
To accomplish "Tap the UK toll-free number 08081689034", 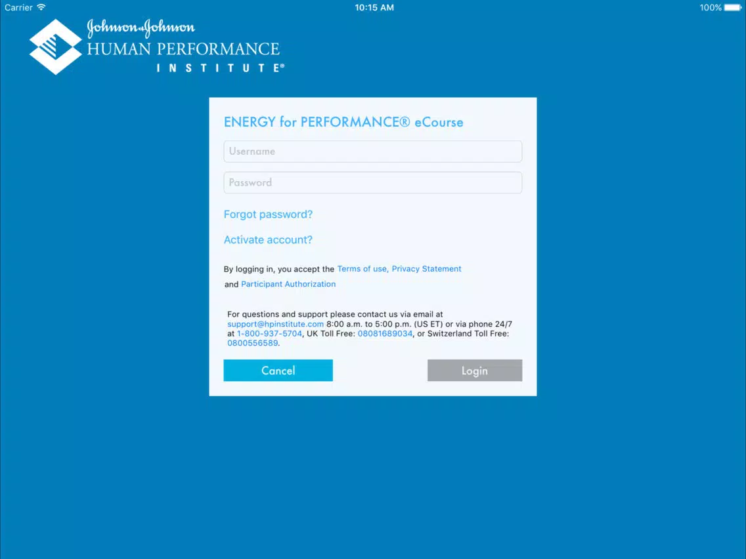I will click(385, 334).
